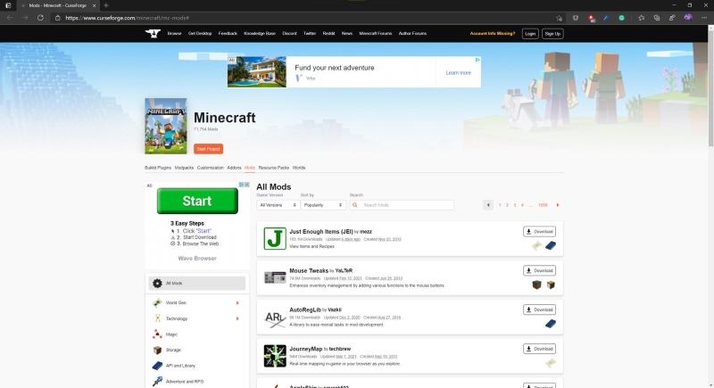Open the Get Desktop nav item
714x388 pixels.
point(200,33)
